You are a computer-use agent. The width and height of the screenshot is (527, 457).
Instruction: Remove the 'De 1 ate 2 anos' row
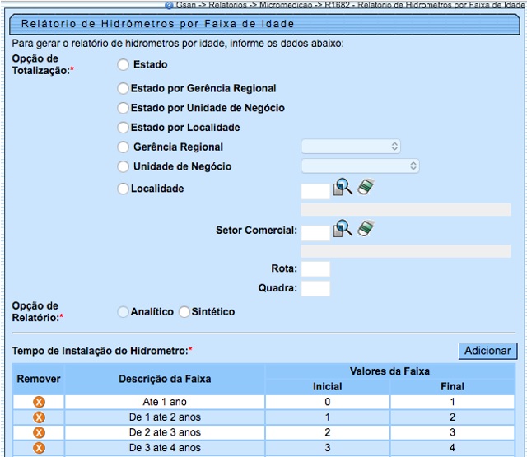39,417
